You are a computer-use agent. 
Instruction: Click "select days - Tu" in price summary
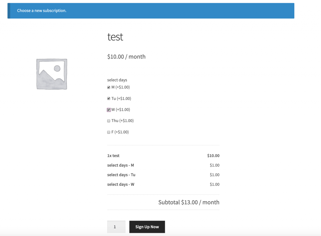[x=121, y=175]
